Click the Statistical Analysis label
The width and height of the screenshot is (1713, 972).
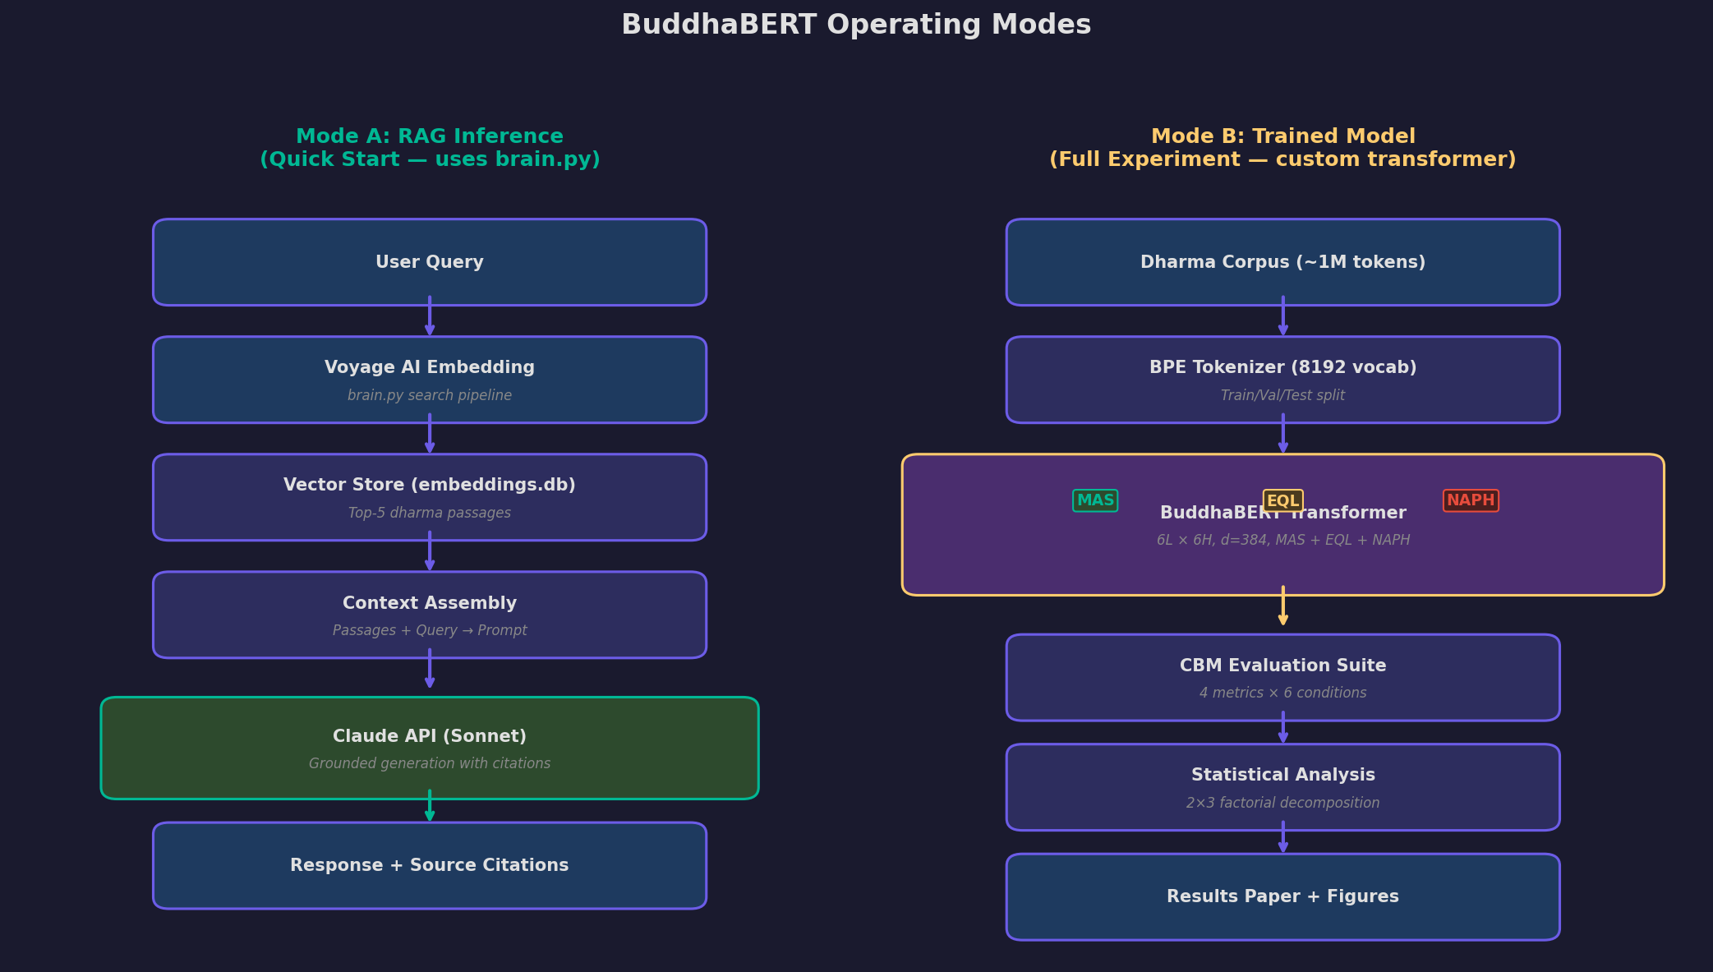[1282, 775]
